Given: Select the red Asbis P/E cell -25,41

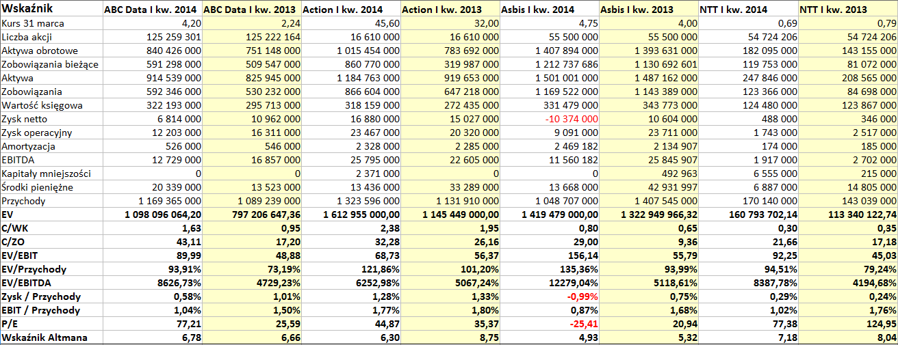Looking at the screenshot, I should 549,324.
